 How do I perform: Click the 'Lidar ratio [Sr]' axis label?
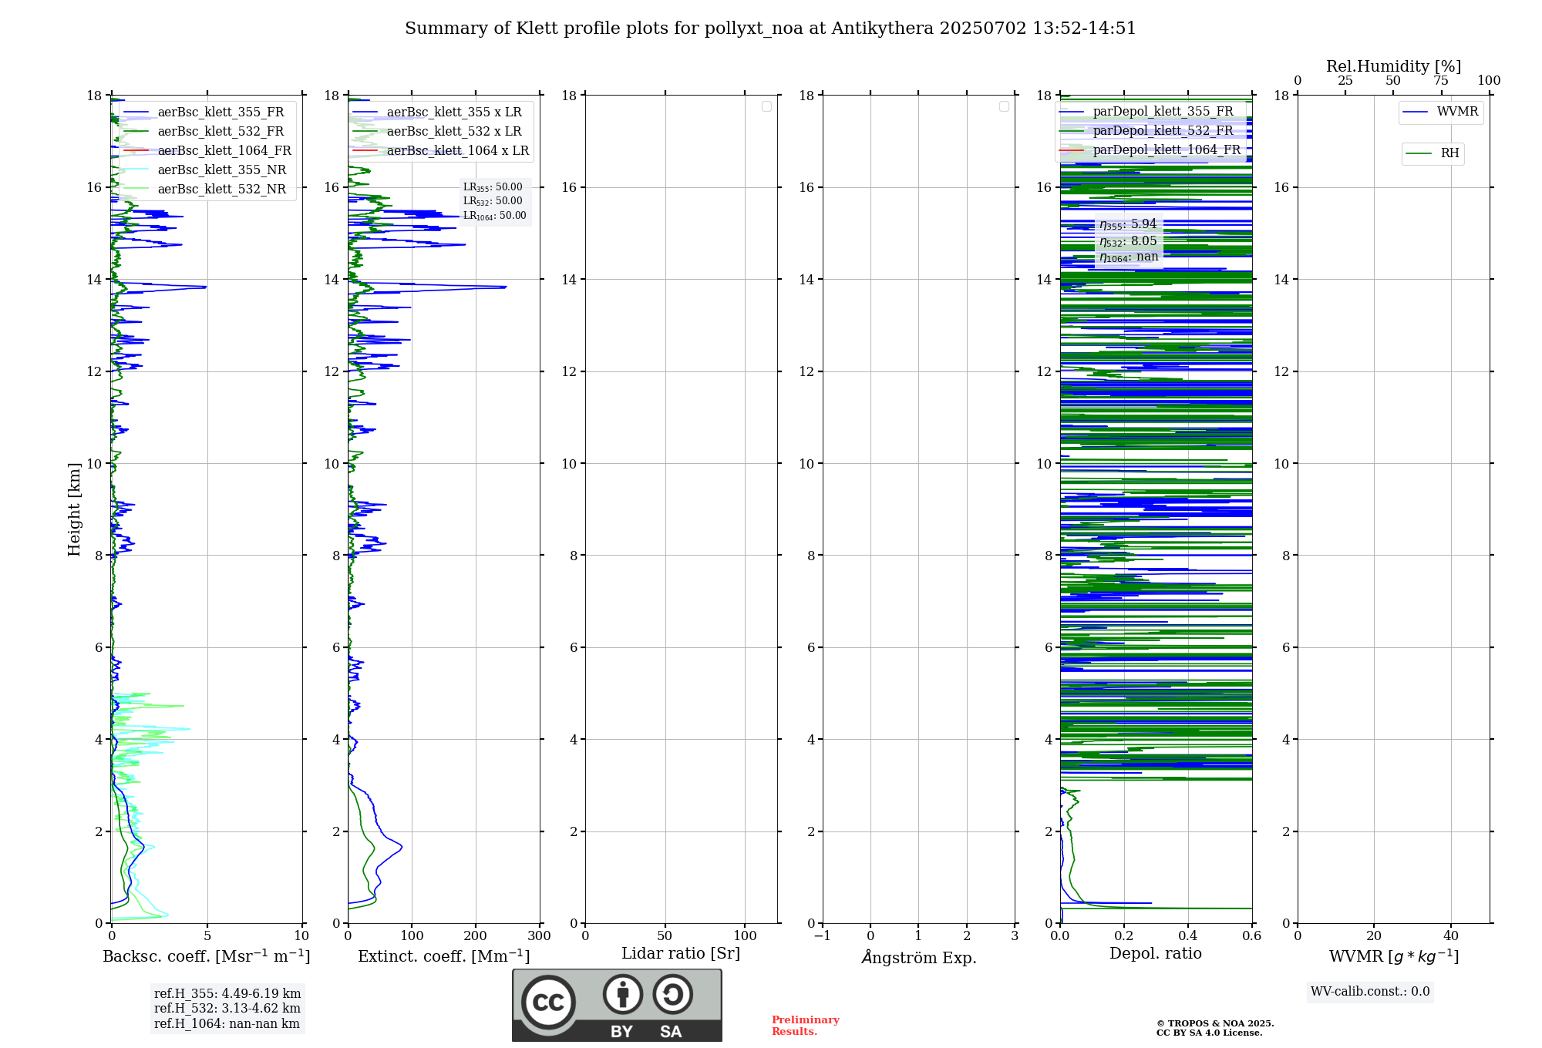pos(681,954)
